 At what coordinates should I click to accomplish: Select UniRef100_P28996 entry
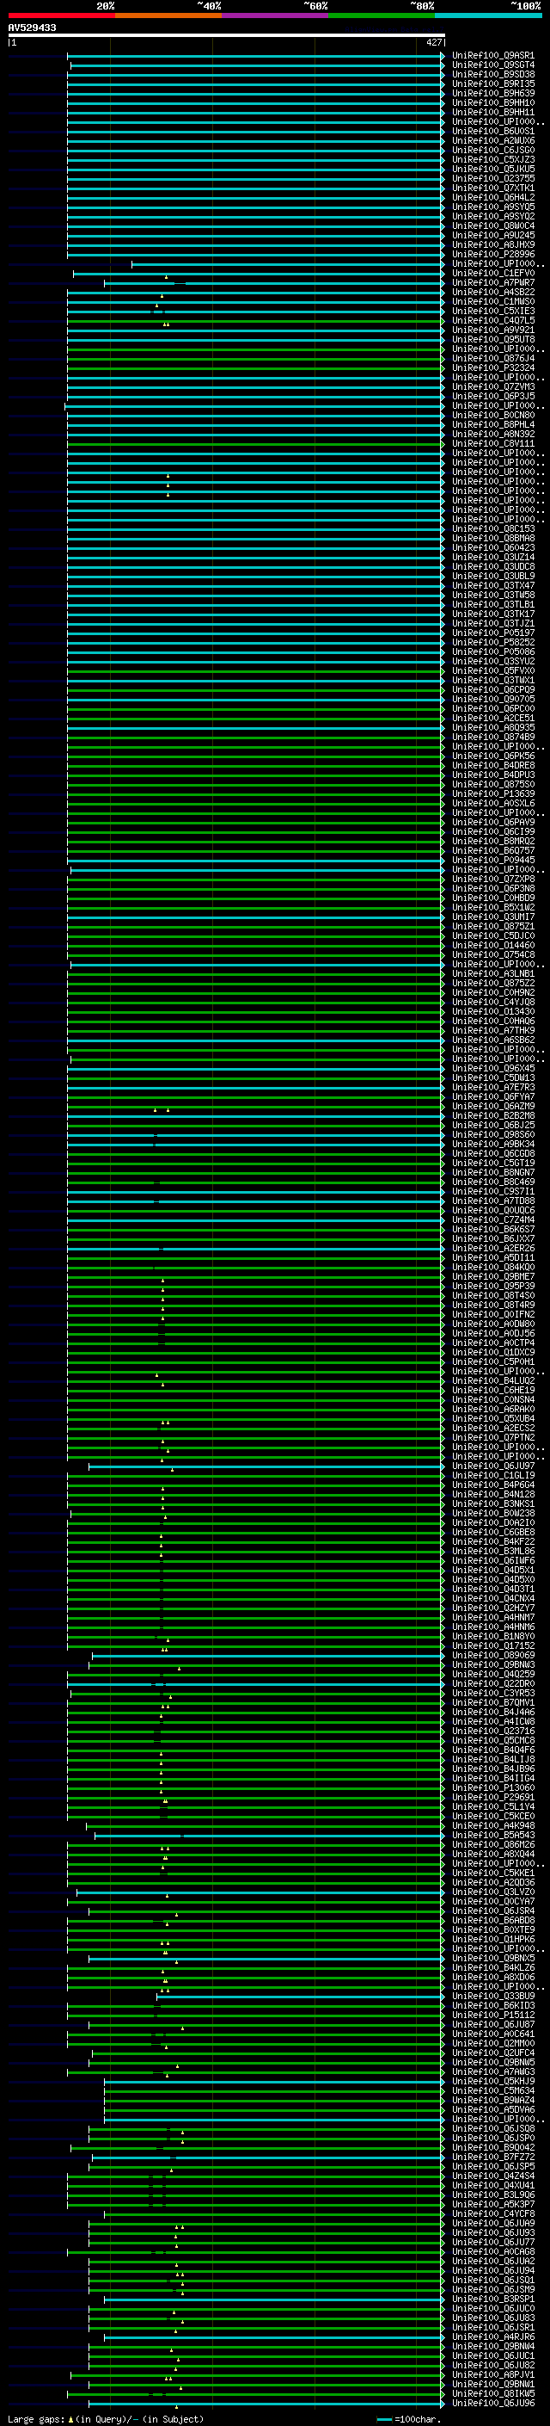coord(492,254)
